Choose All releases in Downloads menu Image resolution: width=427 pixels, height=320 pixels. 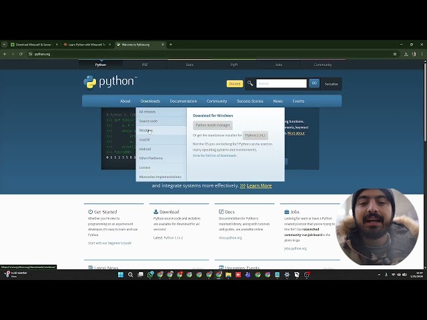point(161,111)
